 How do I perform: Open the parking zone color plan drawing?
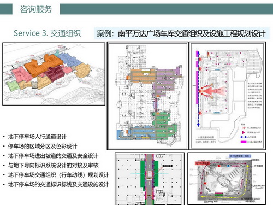(147, 96)
